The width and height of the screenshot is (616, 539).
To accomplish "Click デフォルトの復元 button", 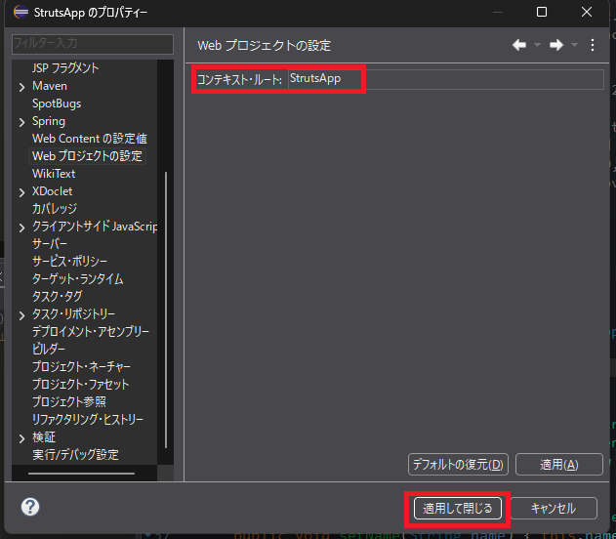I will point(458,465).
